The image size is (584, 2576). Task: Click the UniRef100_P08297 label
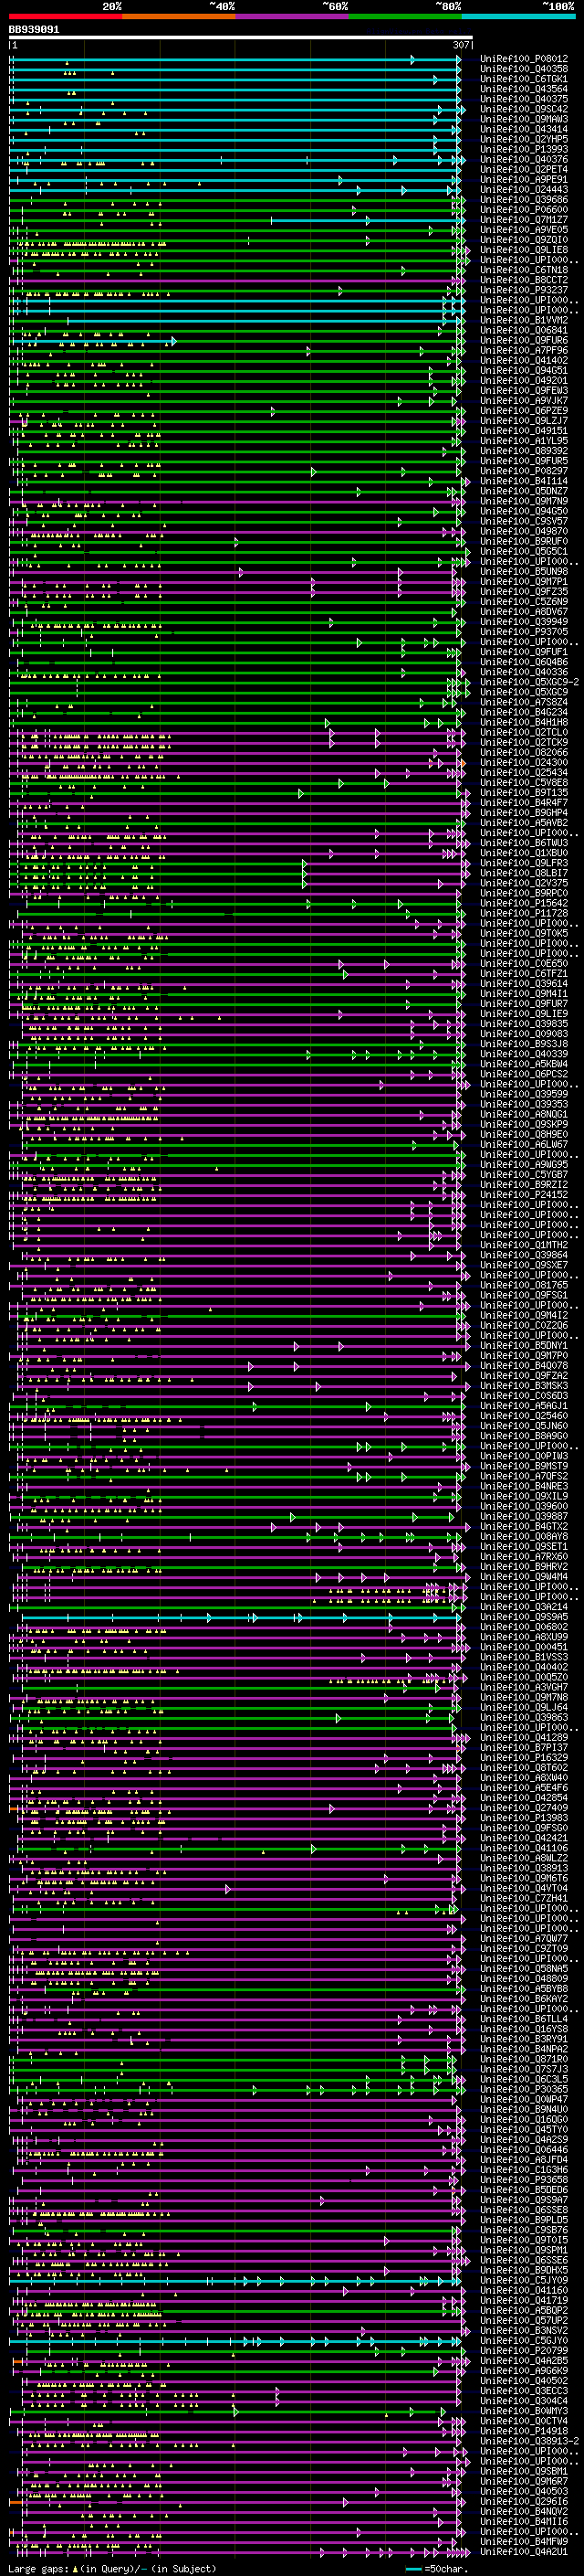pos(524,471)
